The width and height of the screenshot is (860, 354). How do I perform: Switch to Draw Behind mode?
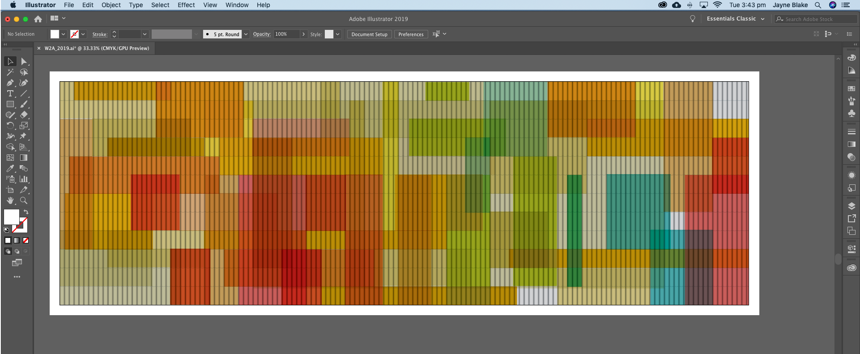pyautogui.click(x=17, y=251)
